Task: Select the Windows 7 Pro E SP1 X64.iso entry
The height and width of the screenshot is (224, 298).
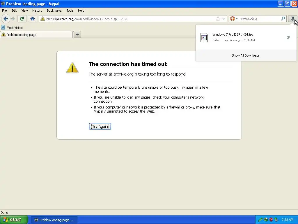Action: tap(246, 37)
